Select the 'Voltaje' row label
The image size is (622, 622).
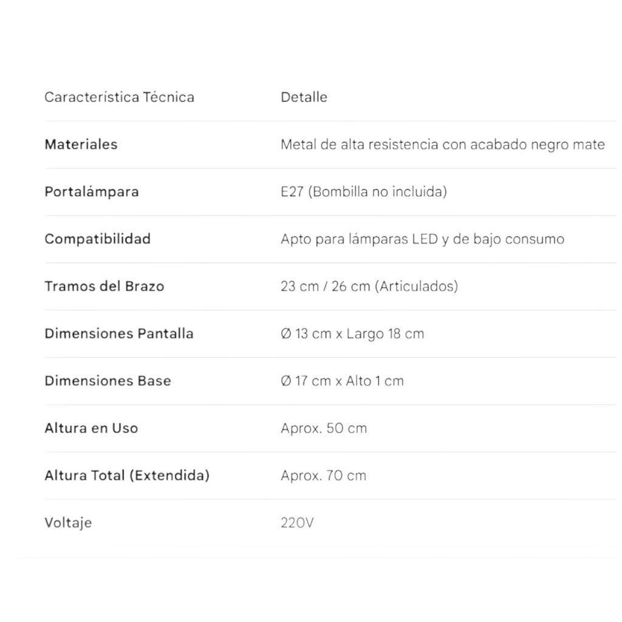[x=68, y=523]
